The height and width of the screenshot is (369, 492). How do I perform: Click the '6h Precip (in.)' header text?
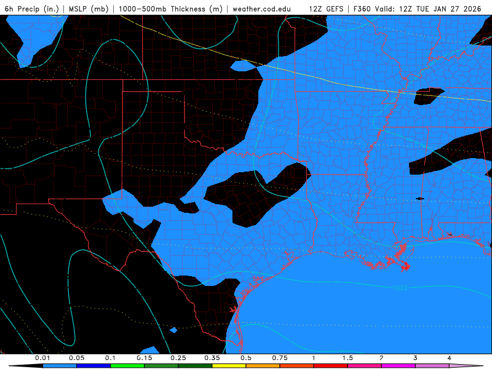tap(32, 9)
